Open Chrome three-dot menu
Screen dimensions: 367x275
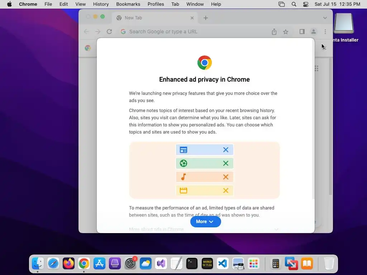coord(325,32)
